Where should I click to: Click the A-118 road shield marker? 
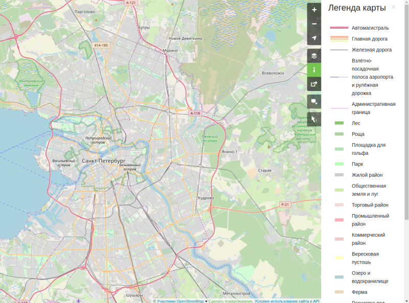point(194,113)
